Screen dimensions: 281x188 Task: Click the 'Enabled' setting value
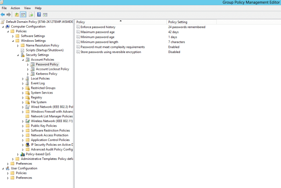click(174, 47)
